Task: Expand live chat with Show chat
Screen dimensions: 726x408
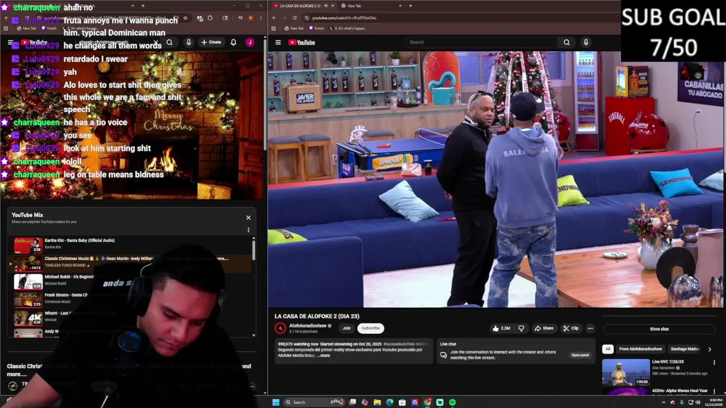Action: click(659, 329)
